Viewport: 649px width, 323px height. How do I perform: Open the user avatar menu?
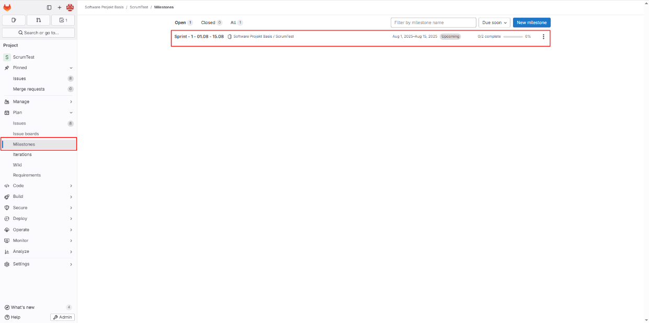tap(70, 7)
